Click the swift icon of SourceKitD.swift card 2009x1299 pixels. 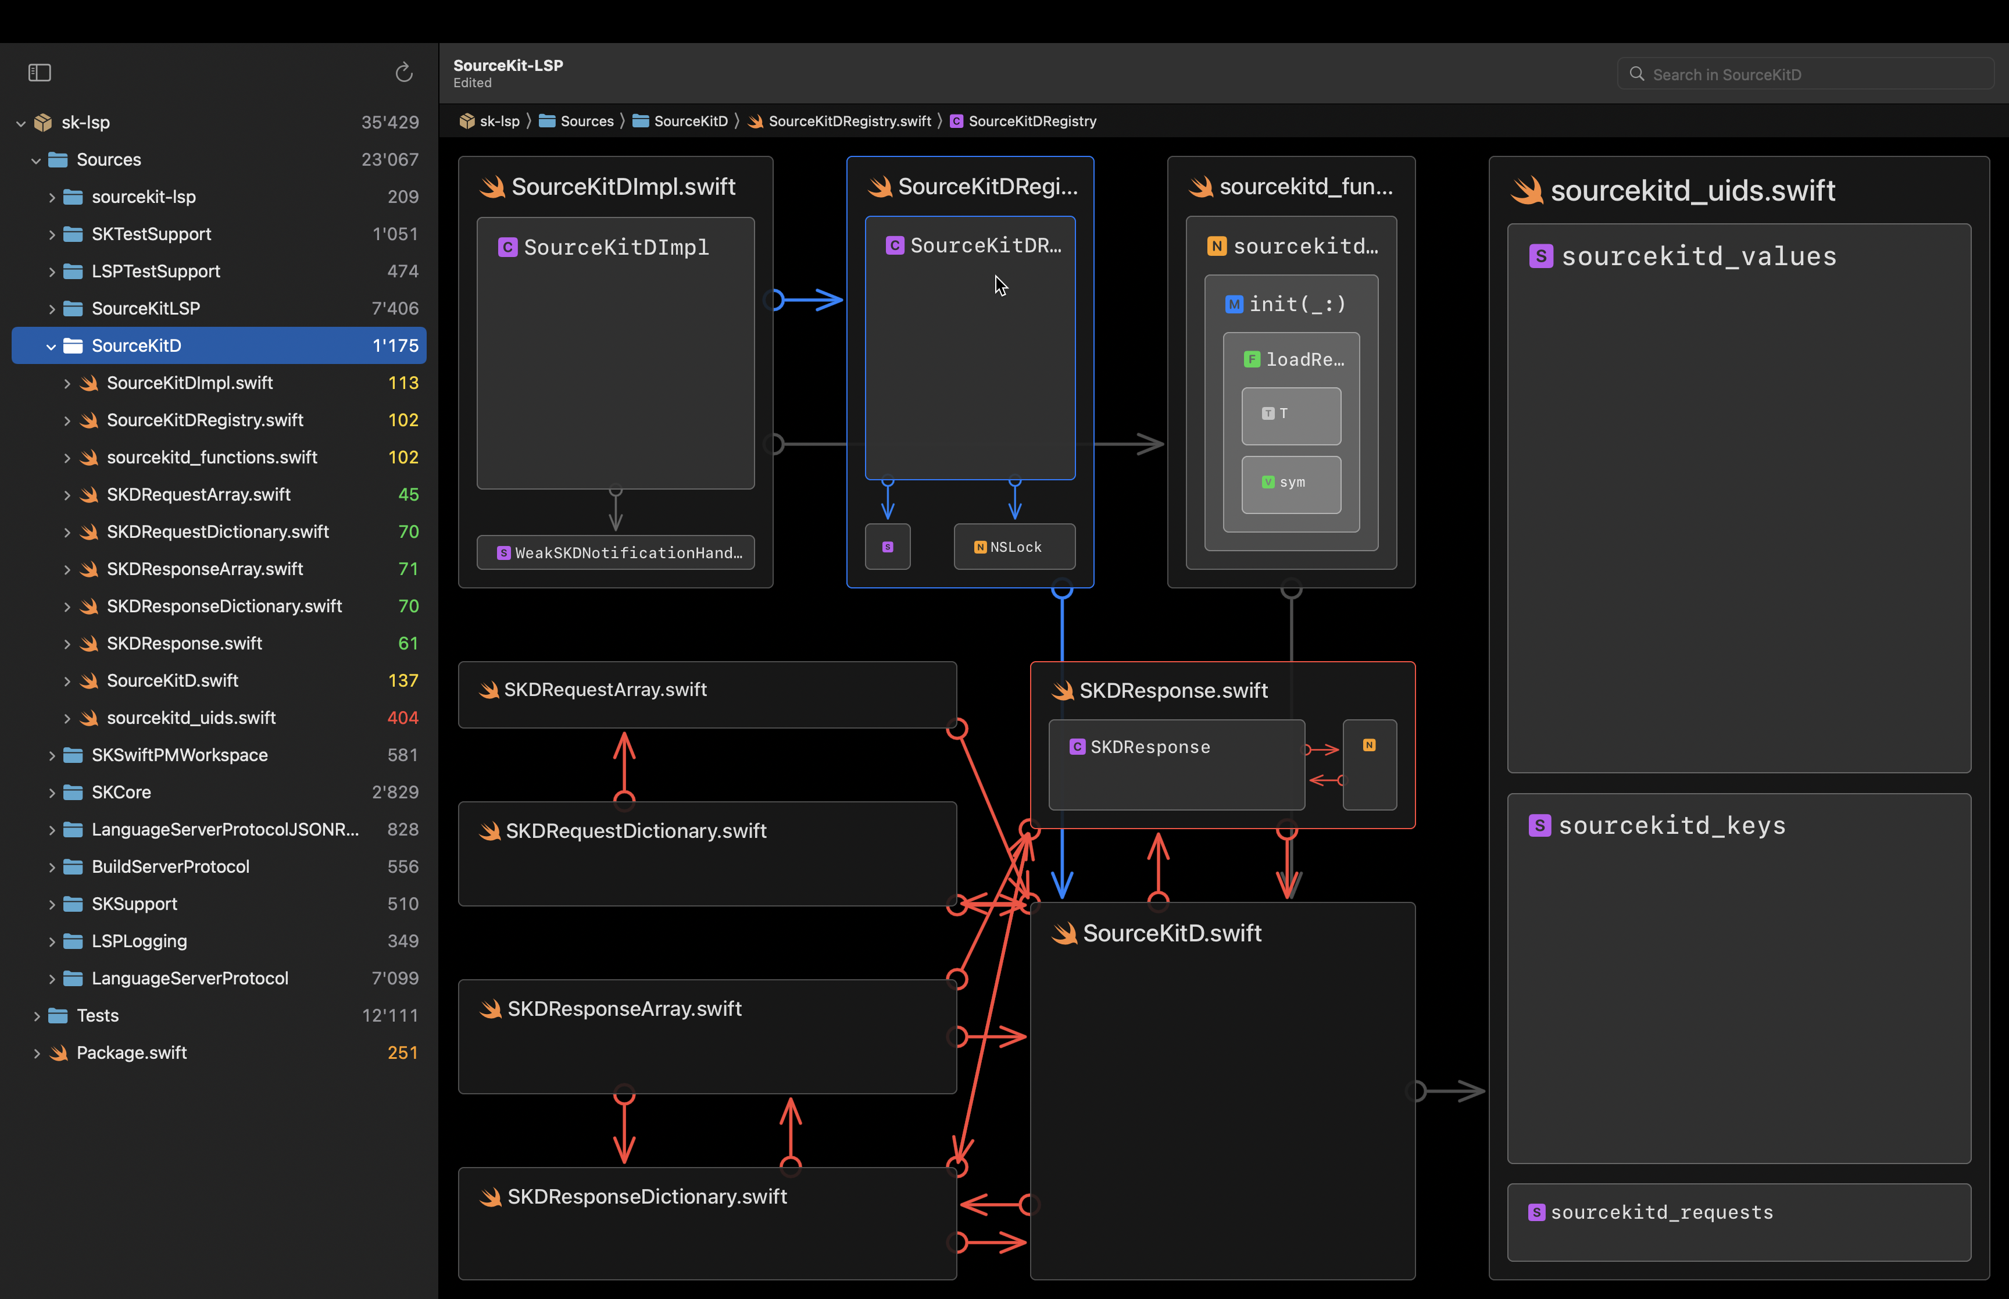coord(1065,933)
